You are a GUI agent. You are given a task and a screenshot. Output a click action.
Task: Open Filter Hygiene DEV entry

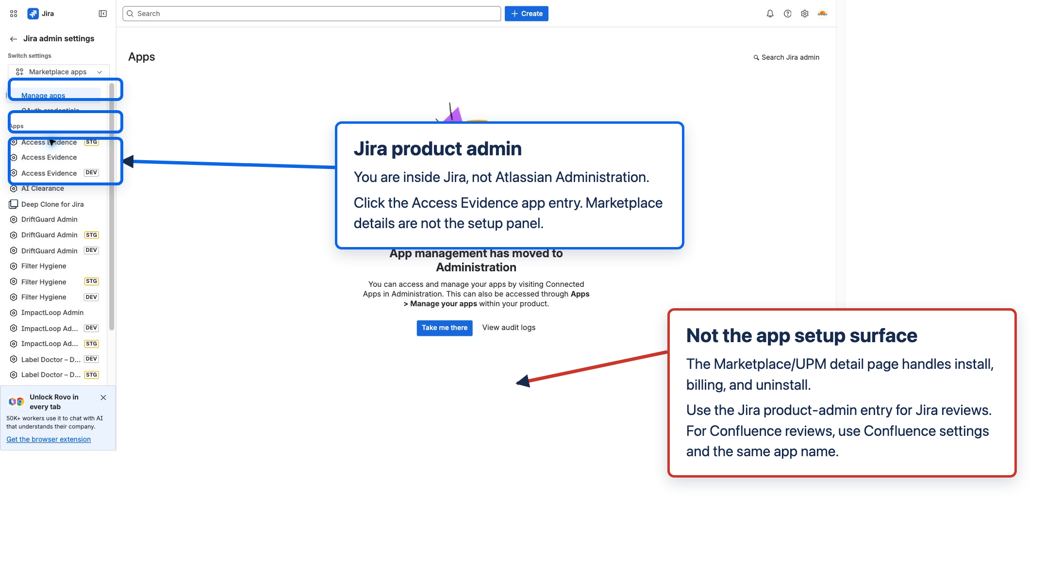(x=54, y=297)
